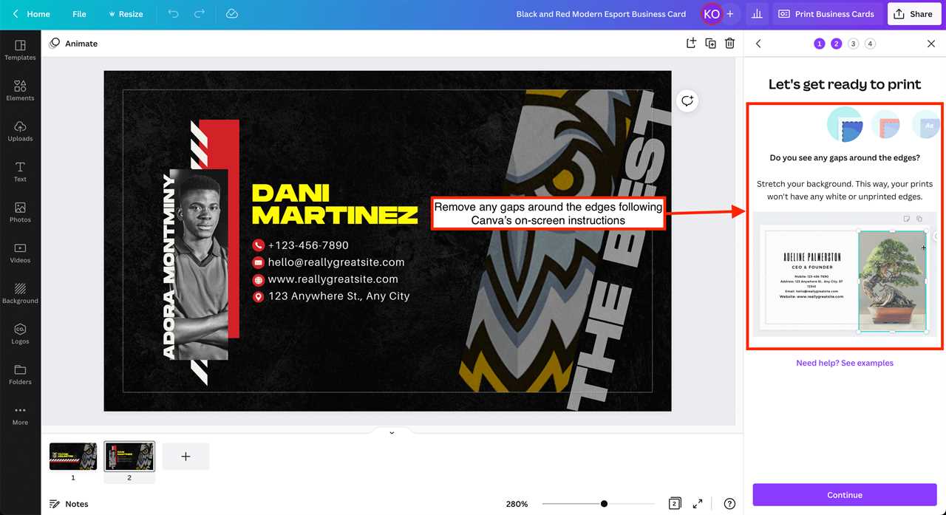946x515 pixels.
Task: Undo the last action
Action: (173, 13)
